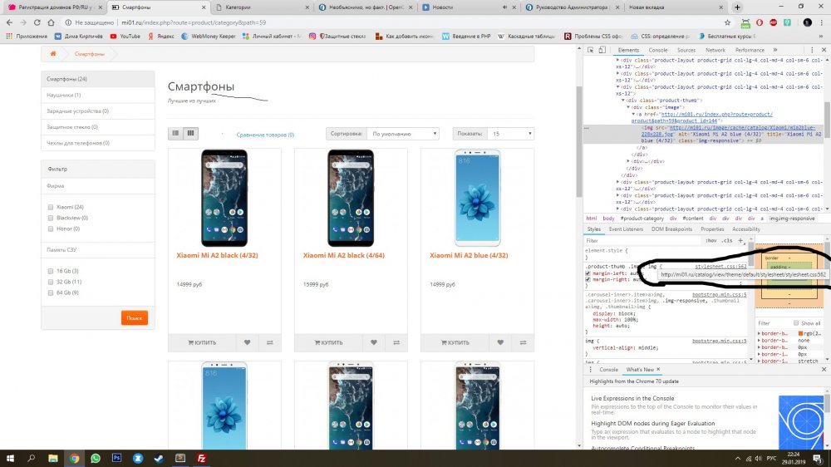
Task: Click the home breadcrumb icon
Action: point(53,53)
